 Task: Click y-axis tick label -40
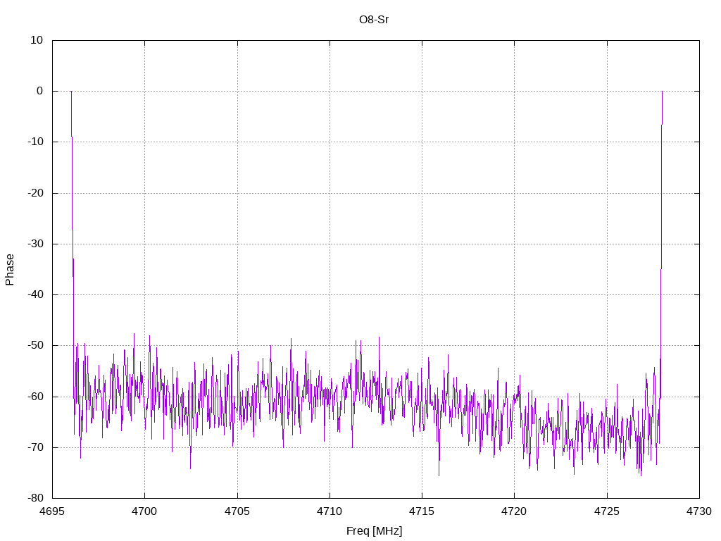tap(35, 294)
